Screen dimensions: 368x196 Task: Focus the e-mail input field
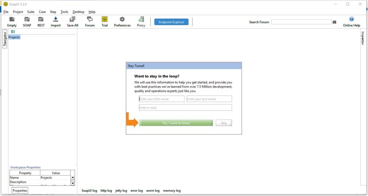(185, 108)
